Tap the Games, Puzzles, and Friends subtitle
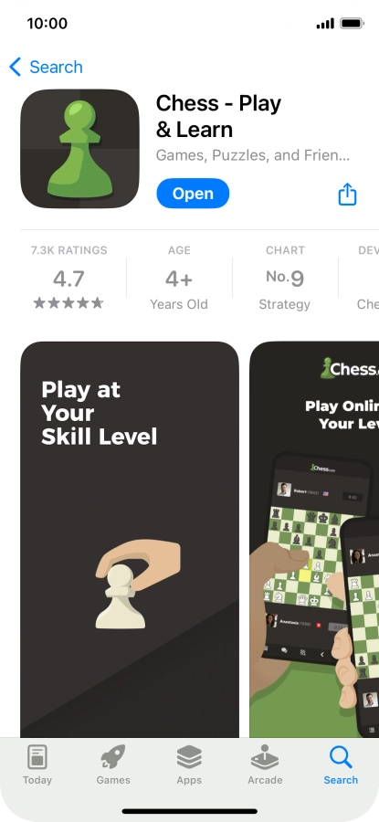 [253, 155]
